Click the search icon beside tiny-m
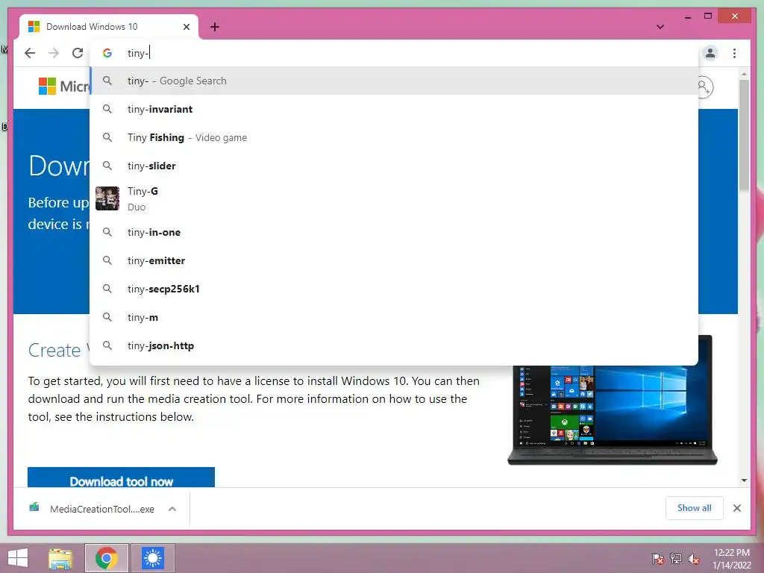 (107, 317)
